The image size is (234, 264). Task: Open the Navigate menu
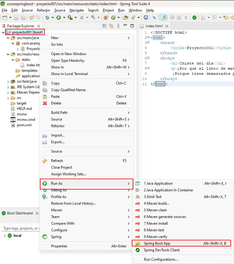pos(77,10)
